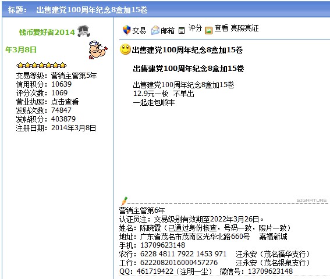The image size is (330, 279).
Task: Click the carrot signature icon
Action: (x=124, y=201)
